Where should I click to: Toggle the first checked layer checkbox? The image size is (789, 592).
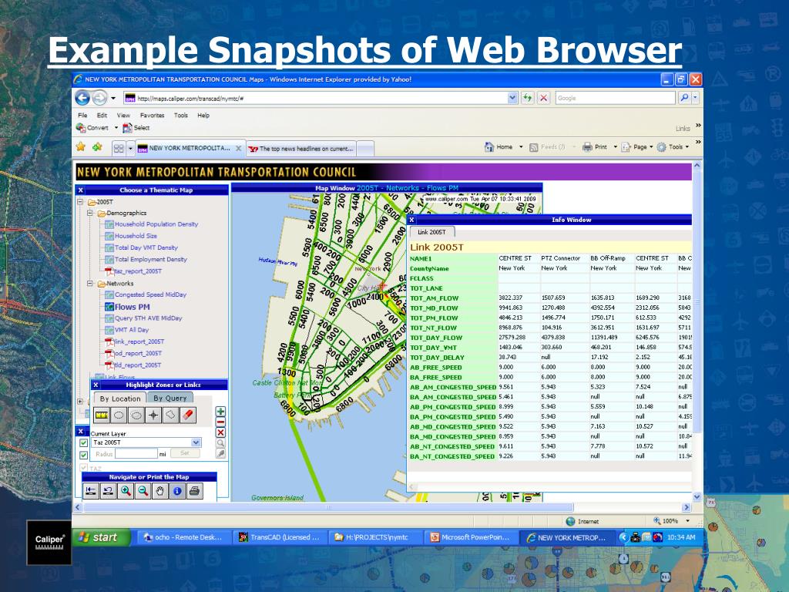83,443
